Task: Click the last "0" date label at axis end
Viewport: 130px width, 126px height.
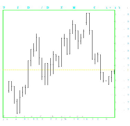Action: coord(107,119)
